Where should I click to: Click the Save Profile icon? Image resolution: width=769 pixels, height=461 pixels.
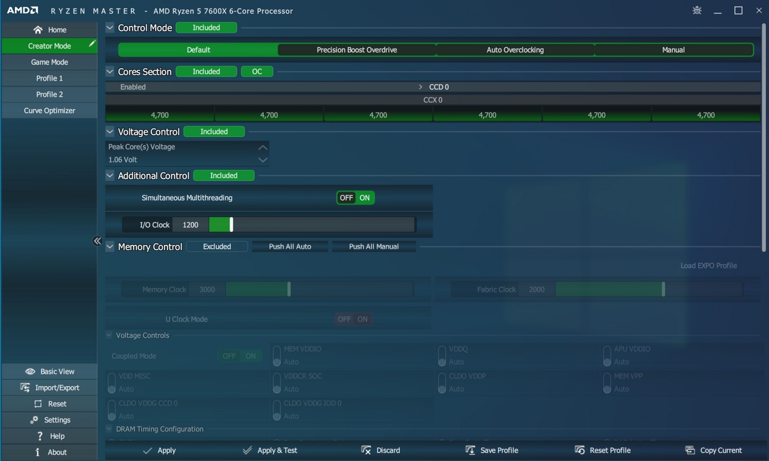[470, 450]
